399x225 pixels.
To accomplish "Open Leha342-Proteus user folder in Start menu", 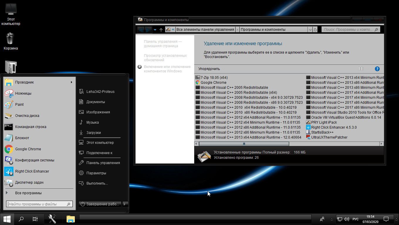I will tap(100, 92).
